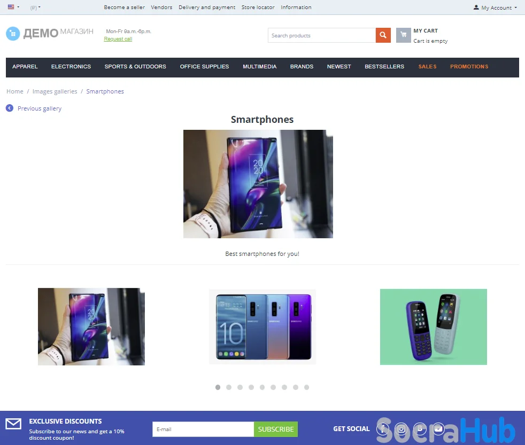The height and width of the screenshot is (445, 525).
Task: Open the ruble currency dropdown
Action: (35, 7)
